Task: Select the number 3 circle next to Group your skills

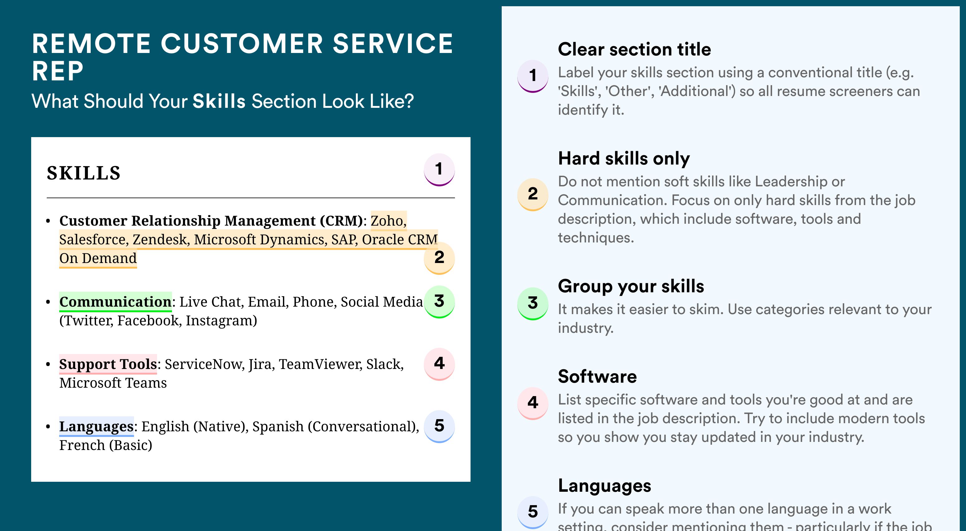Action: 533,304
